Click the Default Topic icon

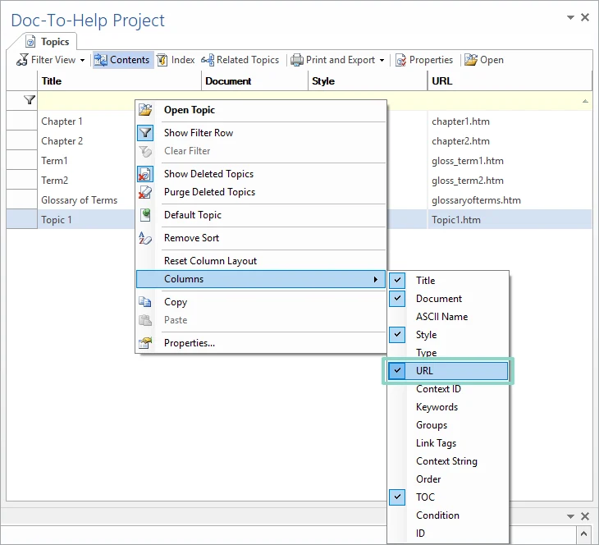click(x=145, y=215)
